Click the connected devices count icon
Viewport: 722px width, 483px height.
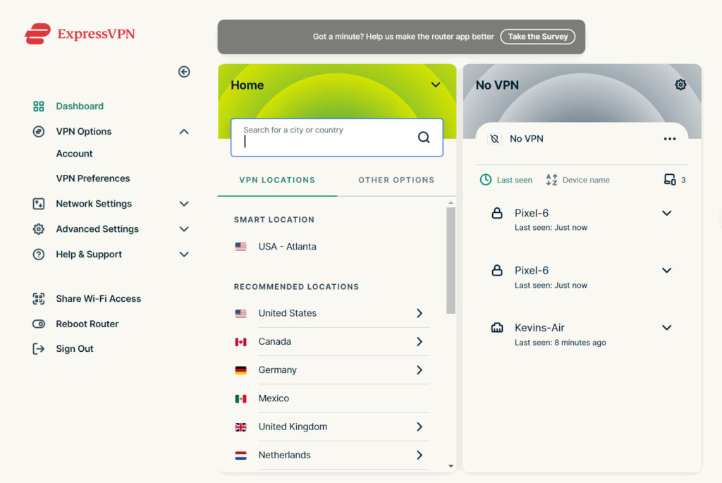click(670, 180)
